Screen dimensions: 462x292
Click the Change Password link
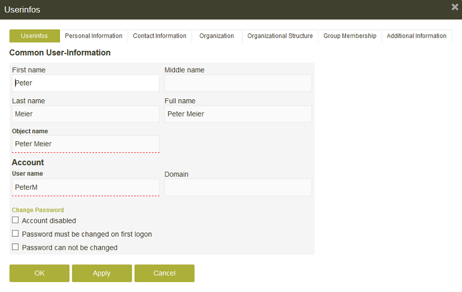tap(38, 210)
